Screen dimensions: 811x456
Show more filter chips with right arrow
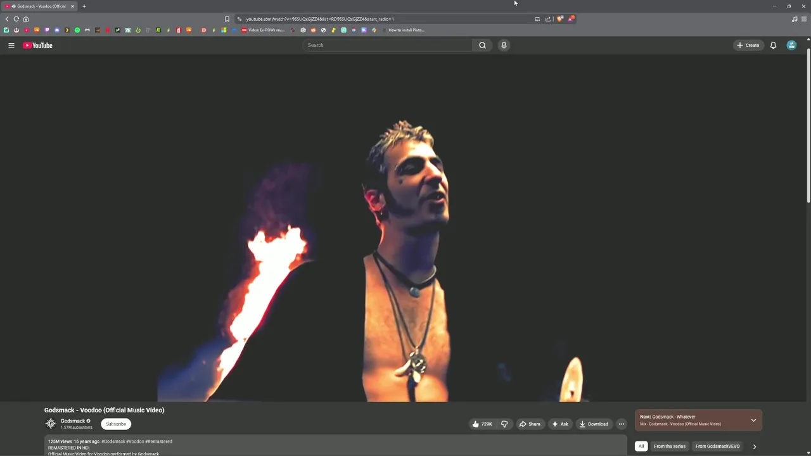tap(754, 446)
